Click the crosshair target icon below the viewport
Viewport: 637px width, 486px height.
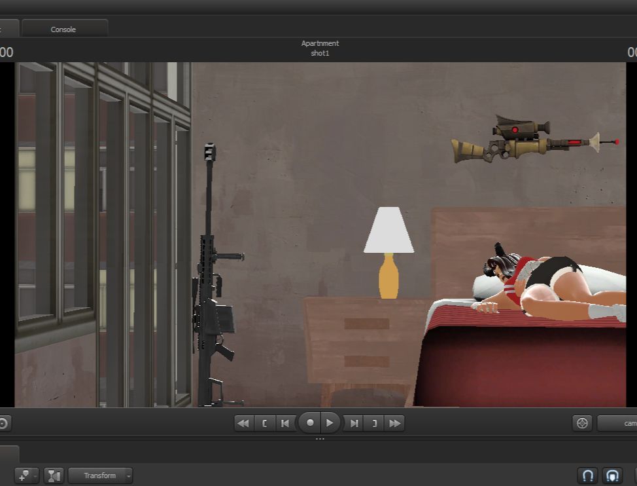[582, 423]
